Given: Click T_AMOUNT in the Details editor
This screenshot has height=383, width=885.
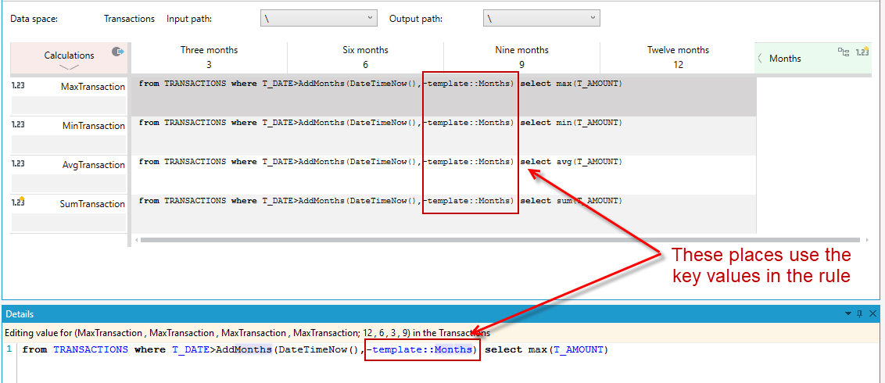Looking at the screenshot, I should point(579,349).
